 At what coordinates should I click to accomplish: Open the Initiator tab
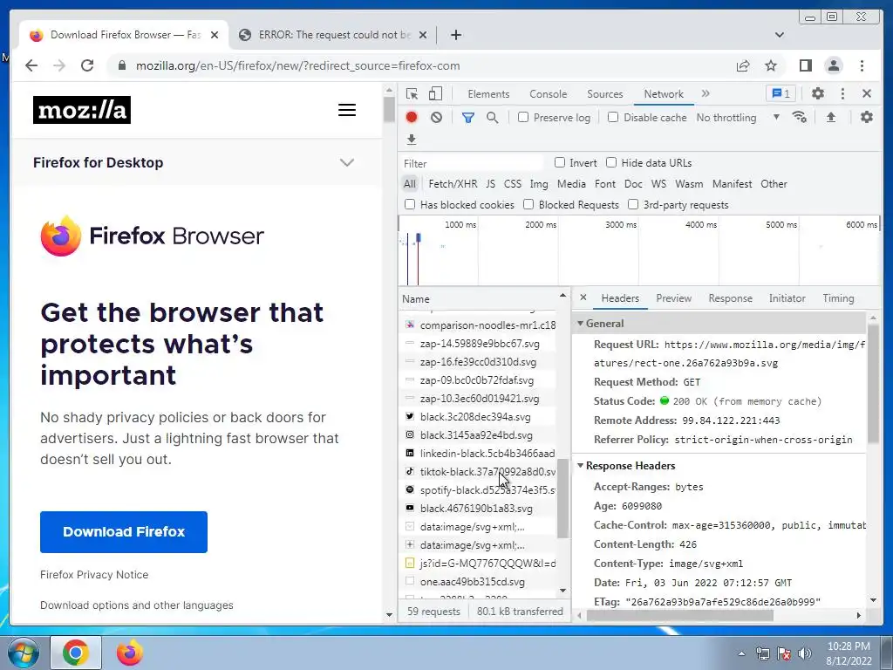click(x=787, y=298)
